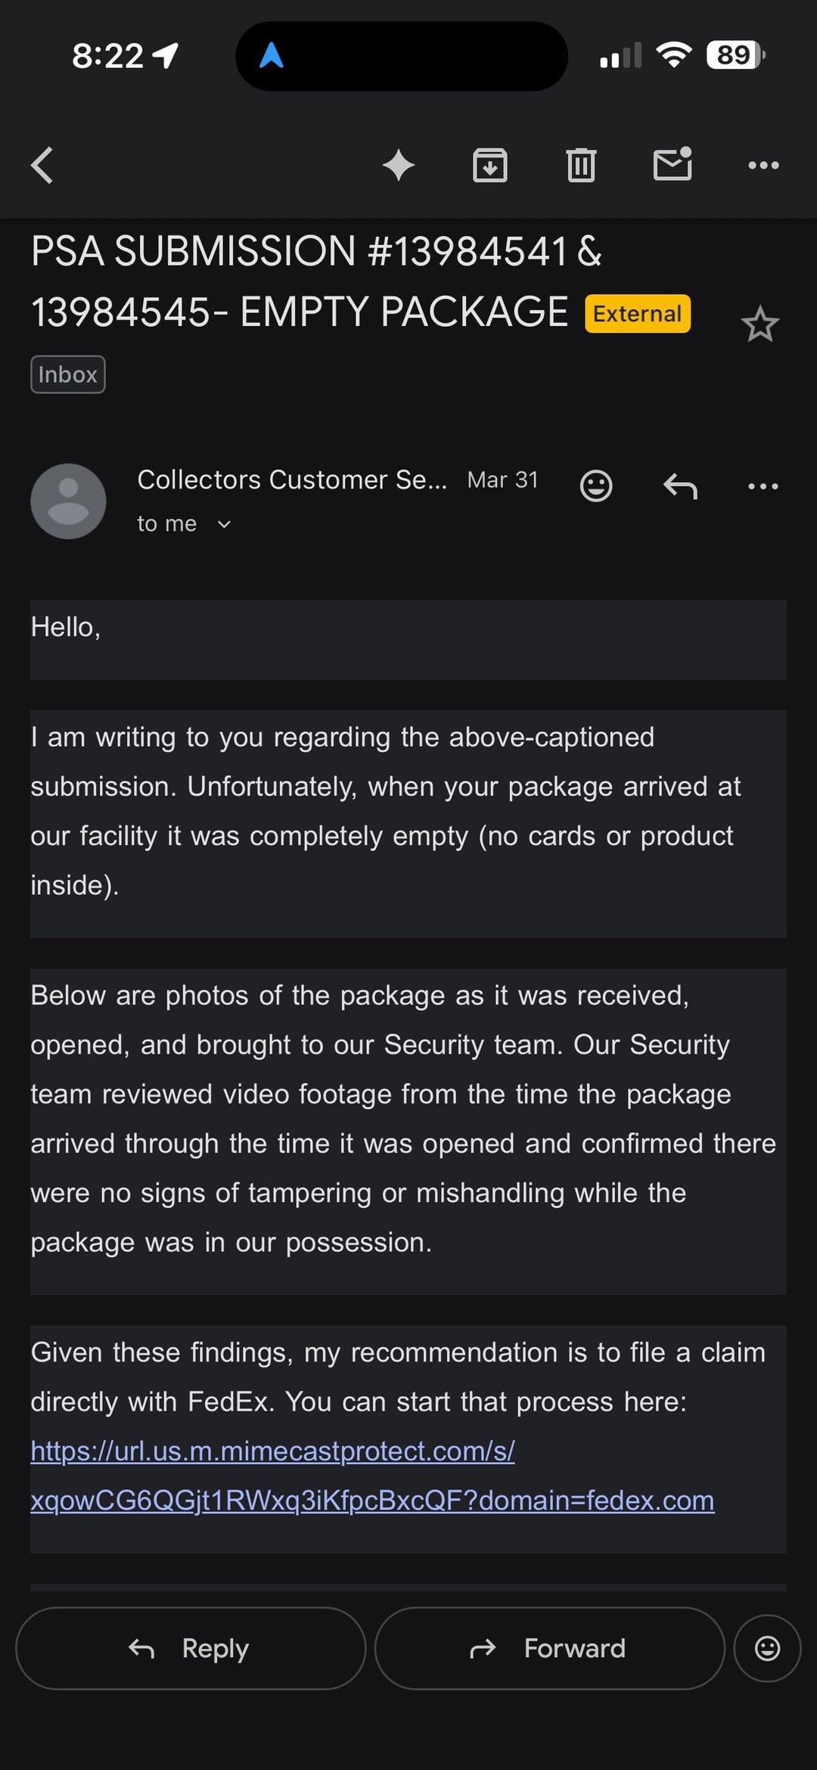Image resolution: width=817 pixels, height=1770 pixels.
Task: Add emoji reaction beside the date
Action: [596, 486]
